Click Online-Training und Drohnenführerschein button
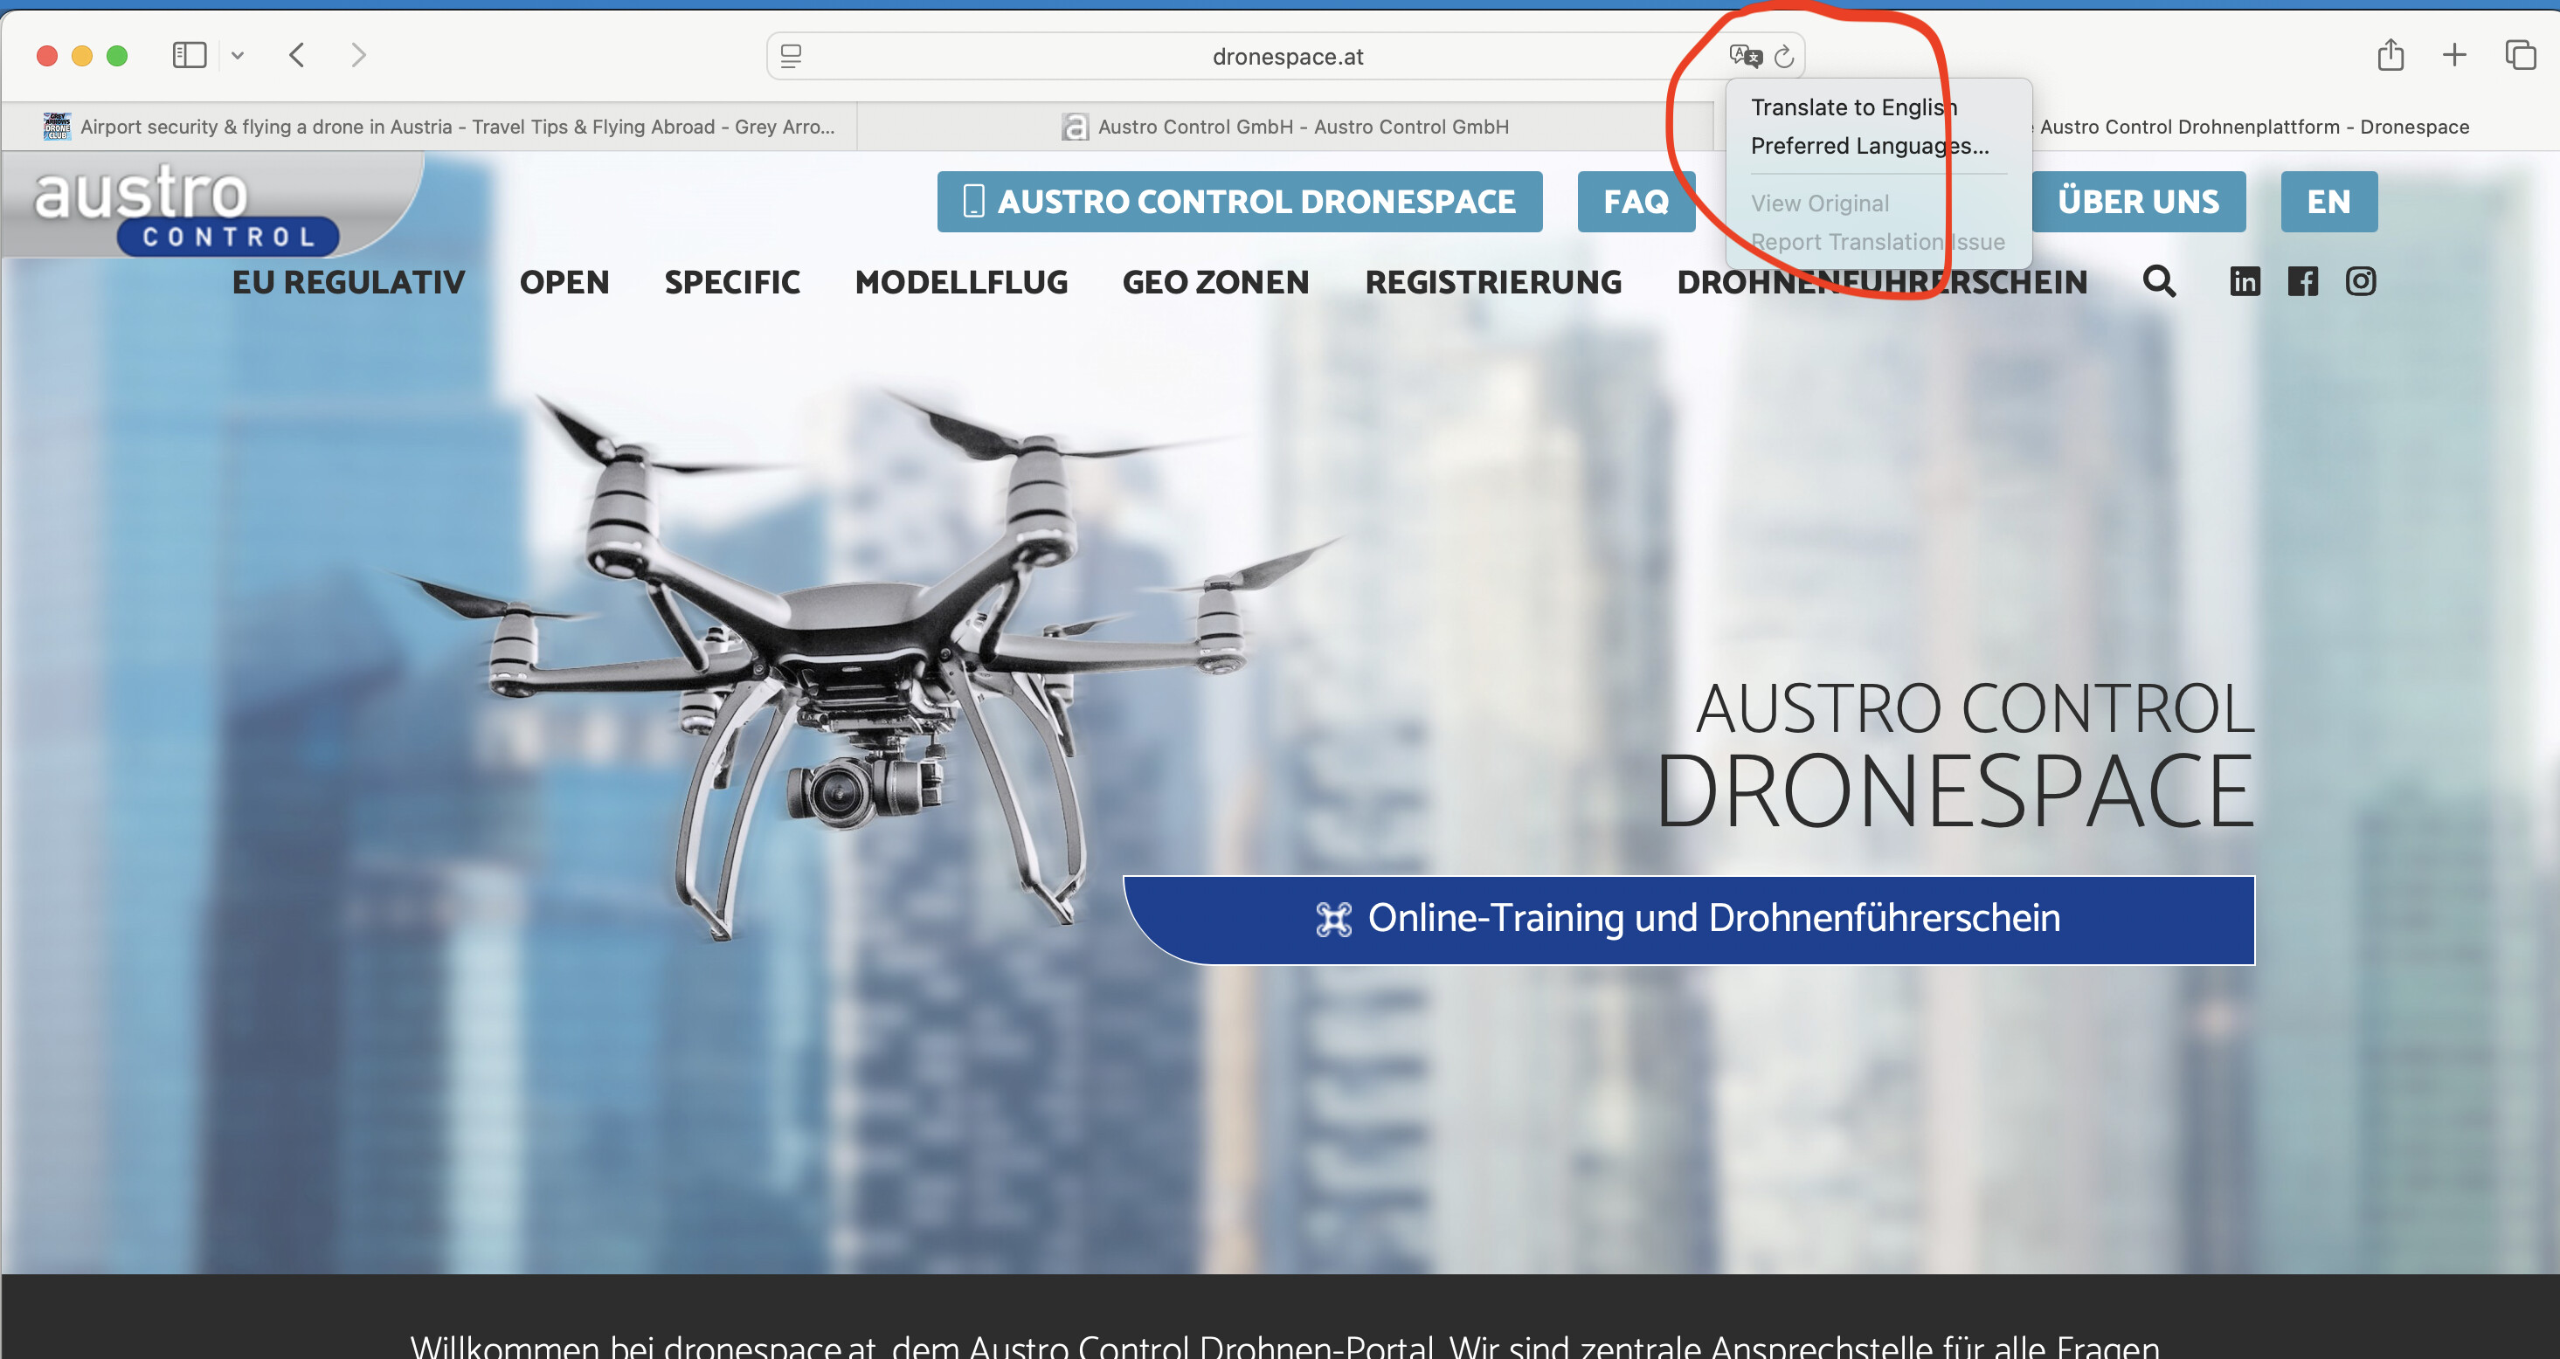This screenshot has width=2560, height=1359. (x=1688, y=919)
